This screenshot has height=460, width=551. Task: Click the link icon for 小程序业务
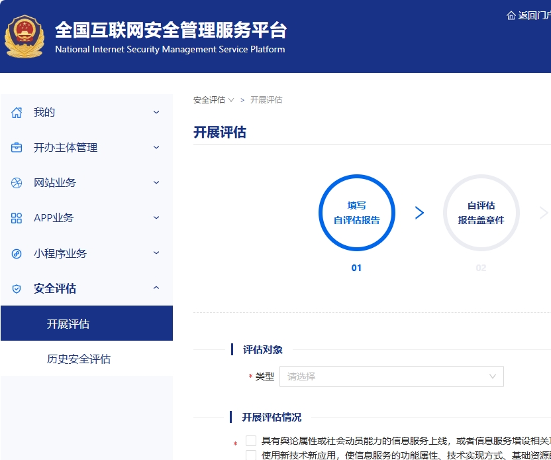[x=17, y=254]
